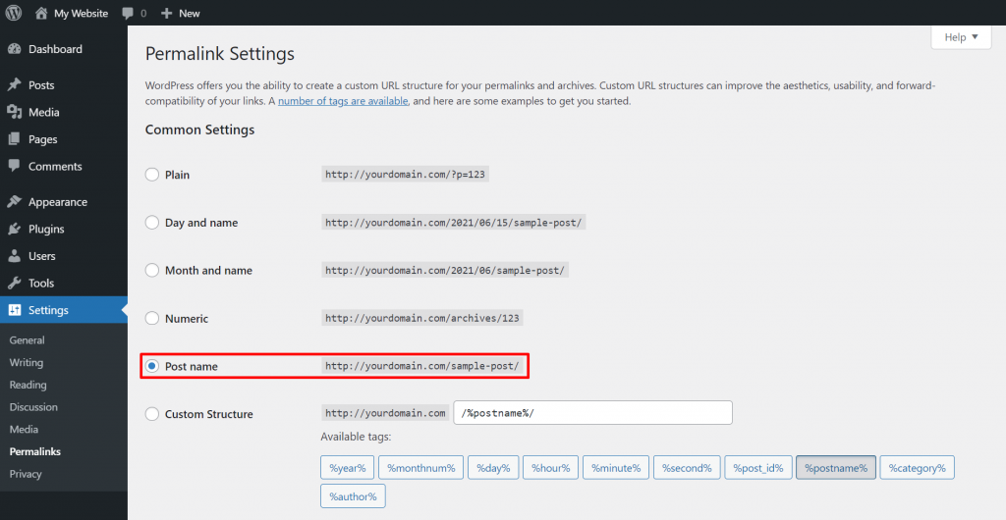Click the Month and name example URL
The image size is (1006, 520).
coord(445,270)
